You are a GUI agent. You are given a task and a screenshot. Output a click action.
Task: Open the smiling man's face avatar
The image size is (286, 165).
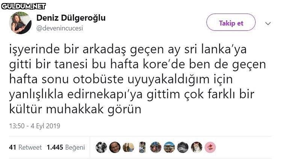(x=115, y=147)
